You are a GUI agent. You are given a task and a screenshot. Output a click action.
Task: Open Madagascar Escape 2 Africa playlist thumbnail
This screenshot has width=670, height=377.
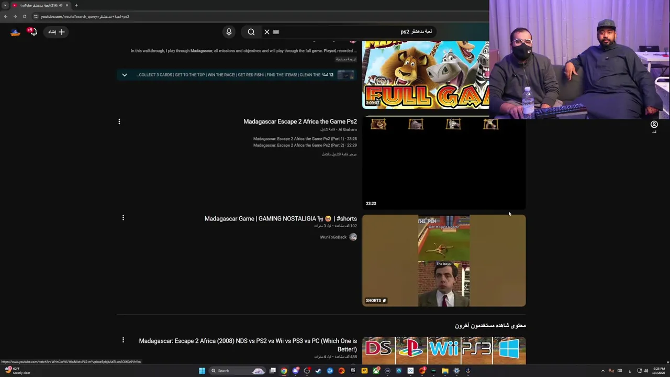click(444, 163)
